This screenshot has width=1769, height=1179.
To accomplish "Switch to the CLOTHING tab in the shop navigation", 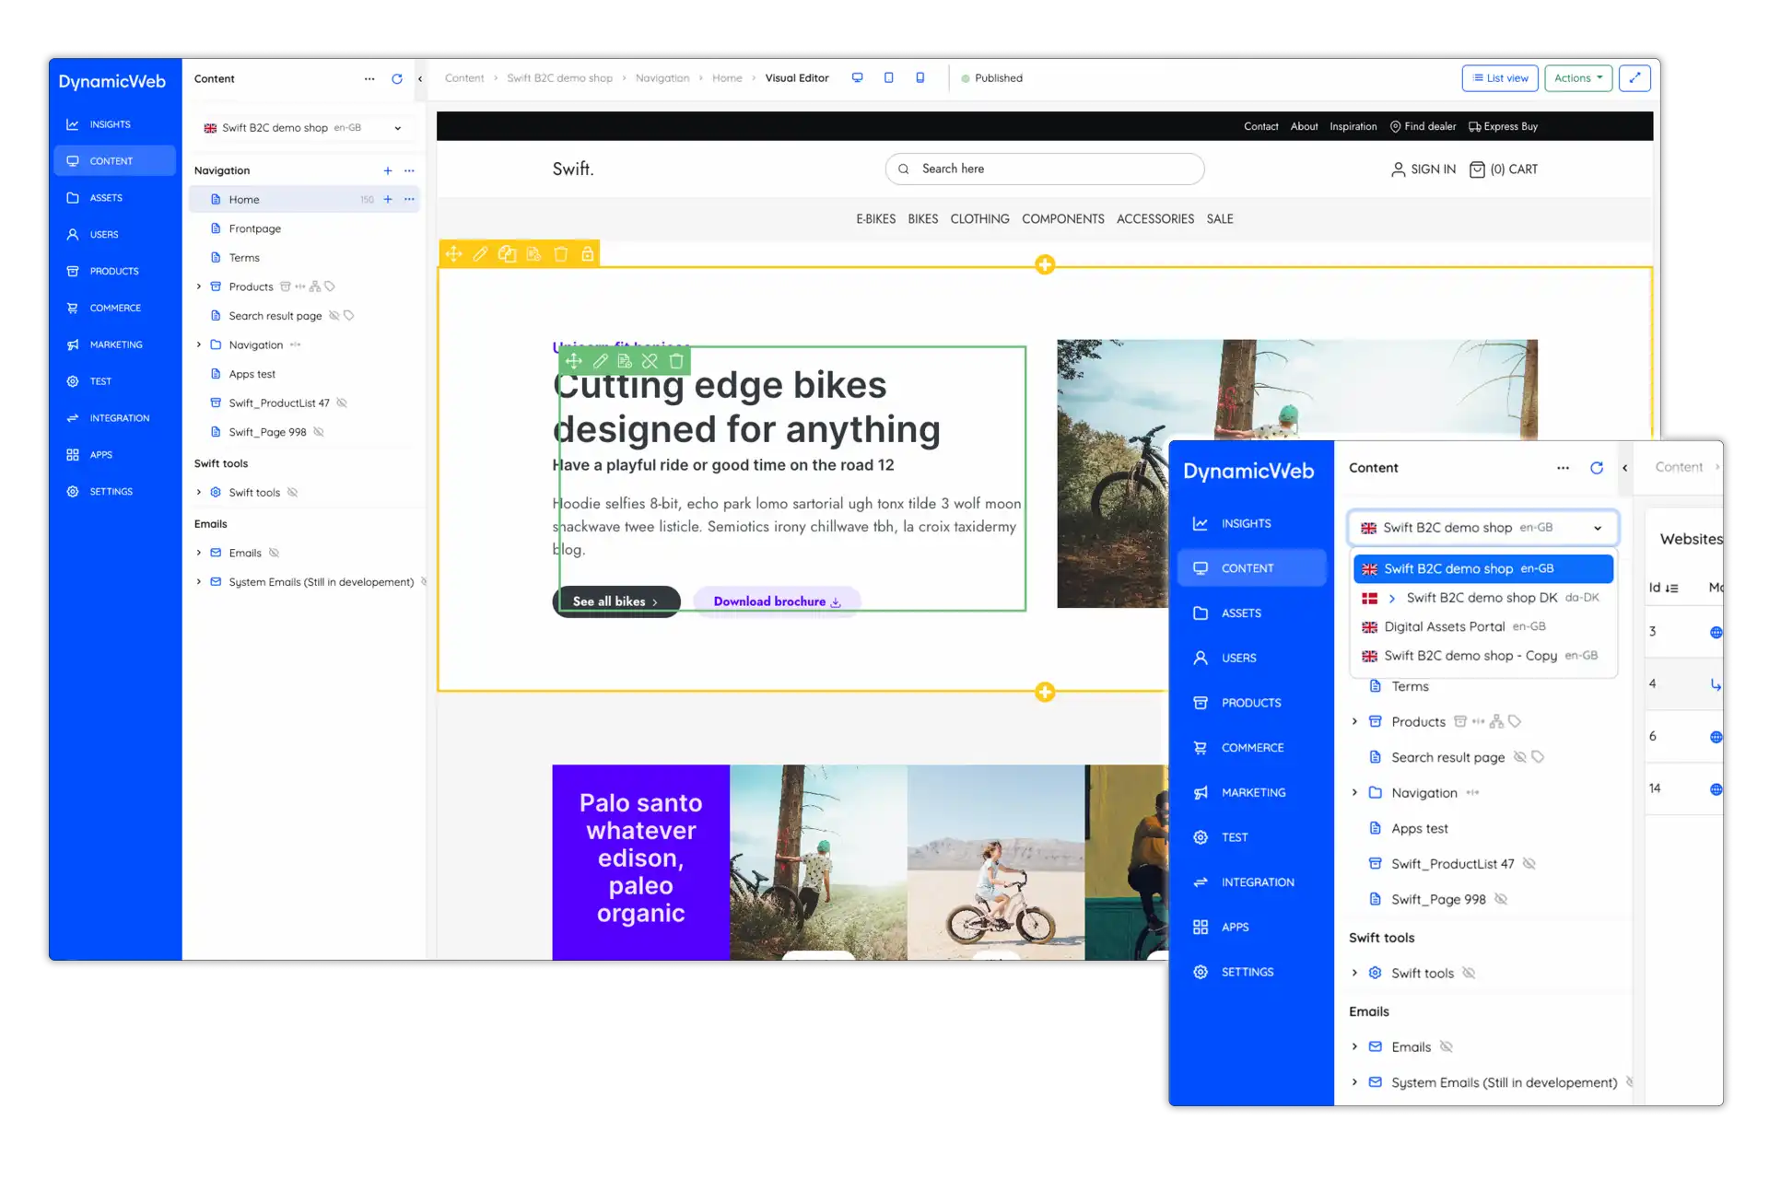I will (x=979, y=218).
